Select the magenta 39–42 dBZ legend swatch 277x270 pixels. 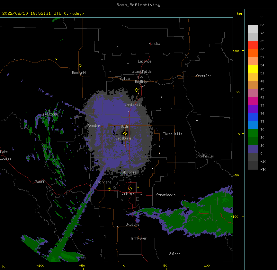pyautogui.click(x=253, y=101)
